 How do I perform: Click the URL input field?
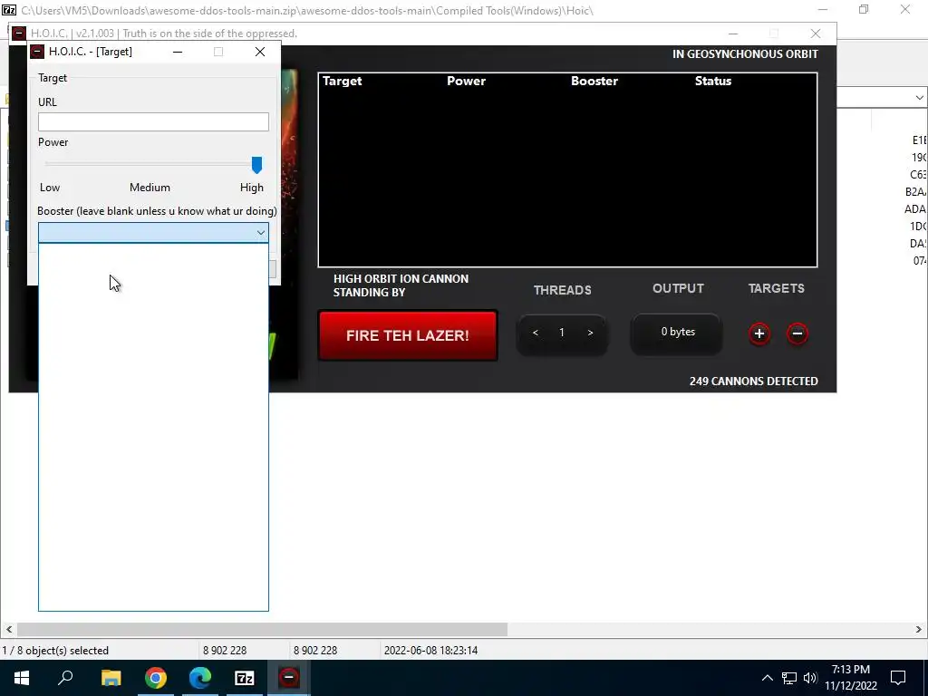click(x=153, y=122)
